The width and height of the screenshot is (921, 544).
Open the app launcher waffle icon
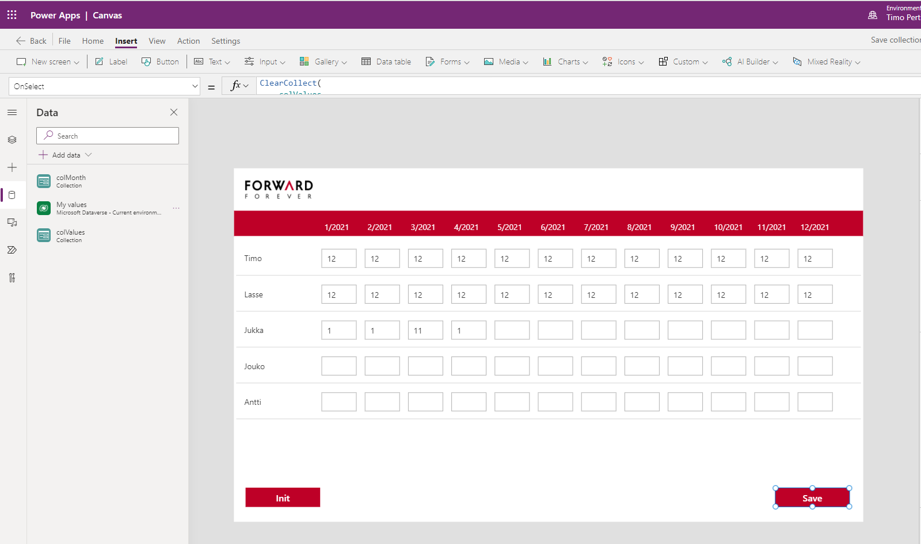[12, 15]
